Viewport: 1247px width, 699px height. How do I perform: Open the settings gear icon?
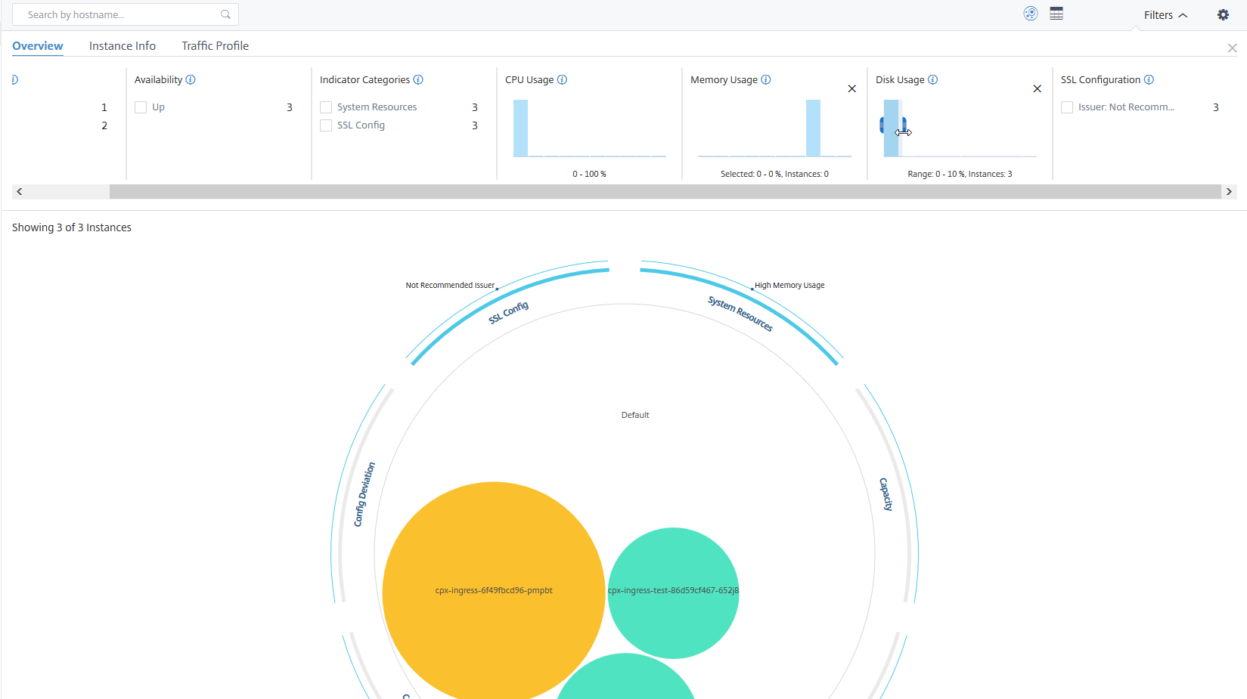(1223, 15)
